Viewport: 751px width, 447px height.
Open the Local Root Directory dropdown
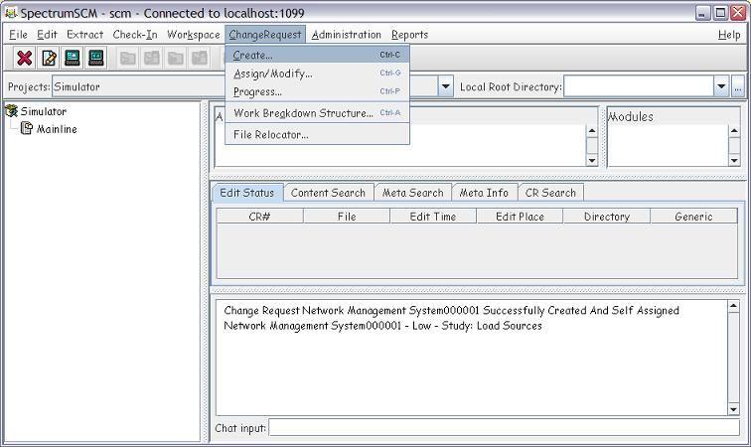(721, 87)
